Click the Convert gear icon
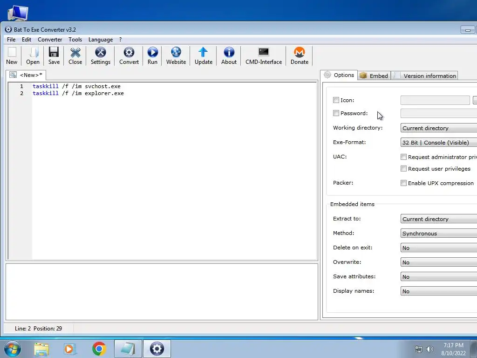This screenshot has width=477, height=358. click(x=129, y=55)
